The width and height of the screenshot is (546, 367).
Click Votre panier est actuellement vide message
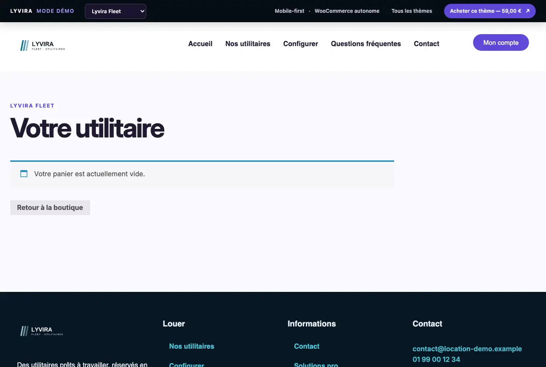[90, 174]
